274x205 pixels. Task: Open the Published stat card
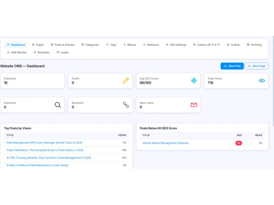32,81
